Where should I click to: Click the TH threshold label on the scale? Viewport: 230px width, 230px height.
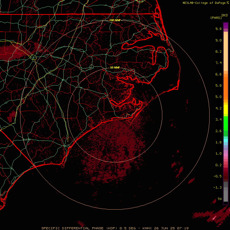click(220, 199)
